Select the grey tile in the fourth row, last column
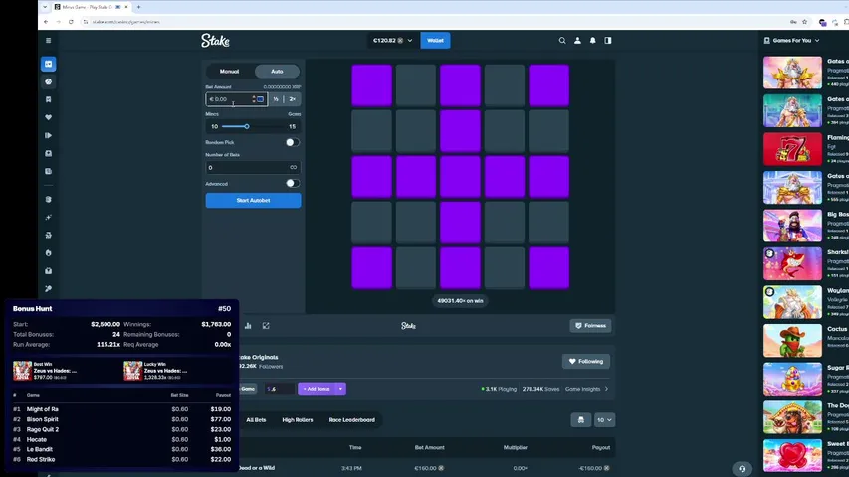The image size is (849, 477). (549, 223)
